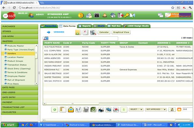Click in the vendor search input field
The height and width of the screenshot is (128, 194).
[x=83, y=39]
